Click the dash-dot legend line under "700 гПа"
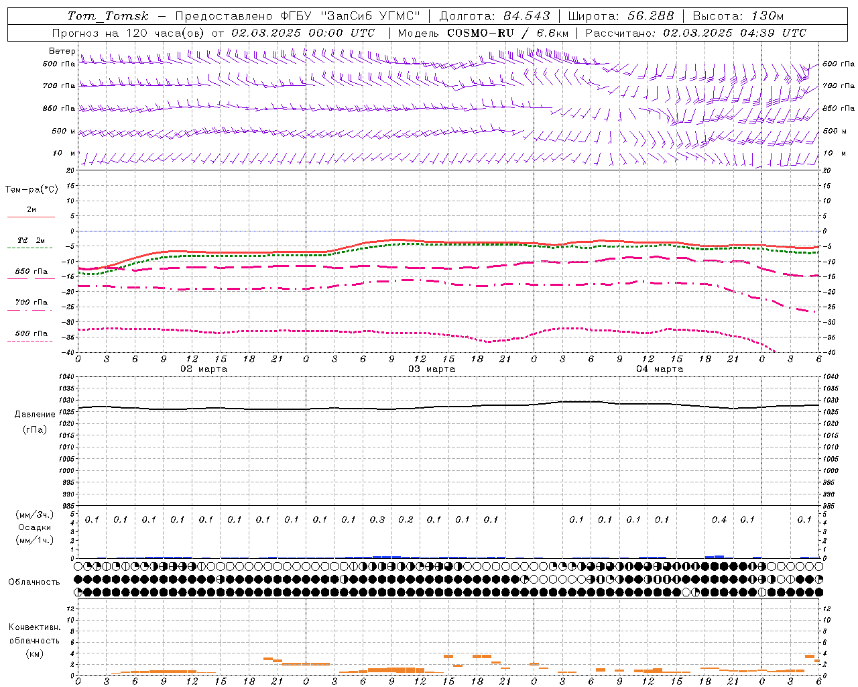 (x=30, y=310)
